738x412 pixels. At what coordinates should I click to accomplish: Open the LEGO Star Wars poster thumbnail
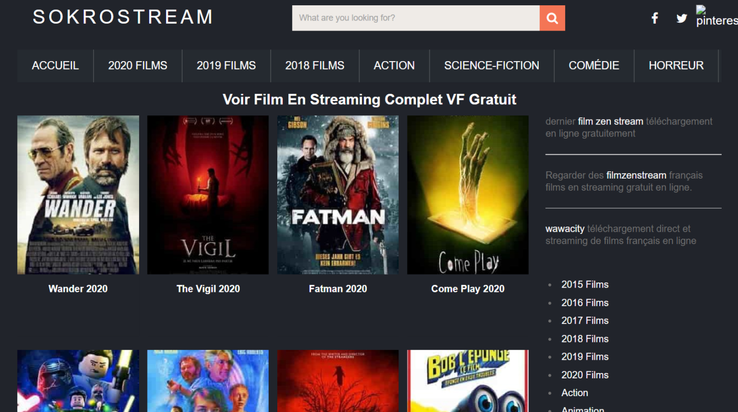pos(78,381)
